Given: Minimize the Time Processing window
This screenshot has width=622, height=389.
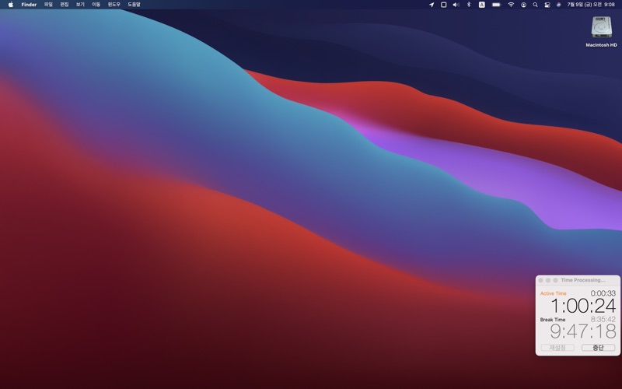Looking at the screenshot, I should tap(548, 280).
